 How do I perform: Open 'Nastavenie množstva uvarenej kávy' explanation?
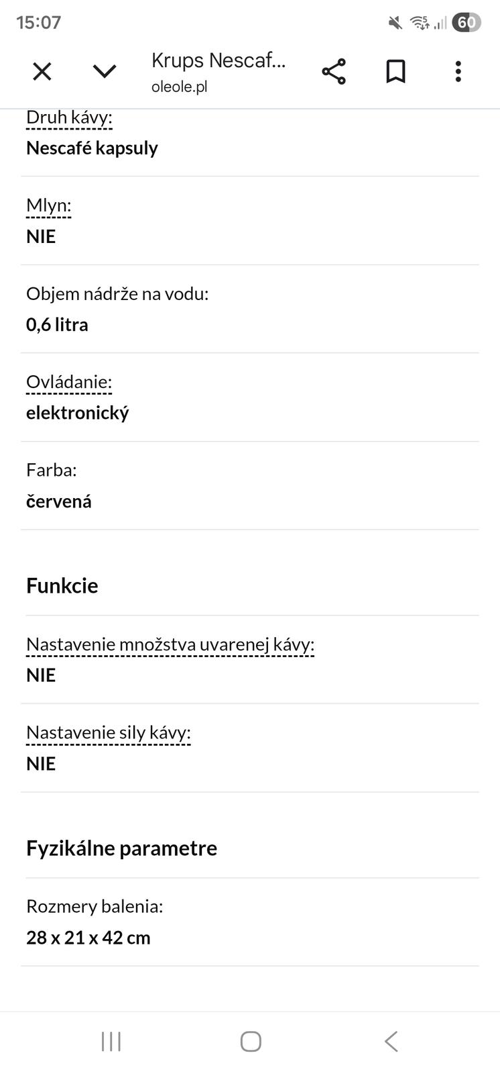(x=170, y=644)
